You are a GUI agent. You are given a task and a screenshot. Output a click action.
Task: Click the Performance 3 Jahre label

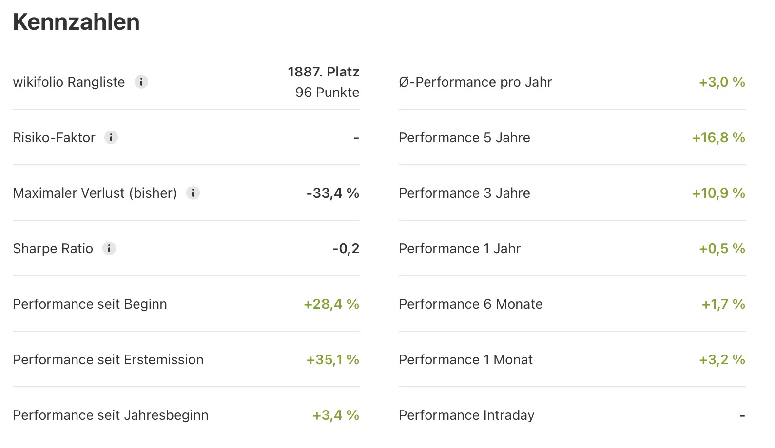[464, 193]
